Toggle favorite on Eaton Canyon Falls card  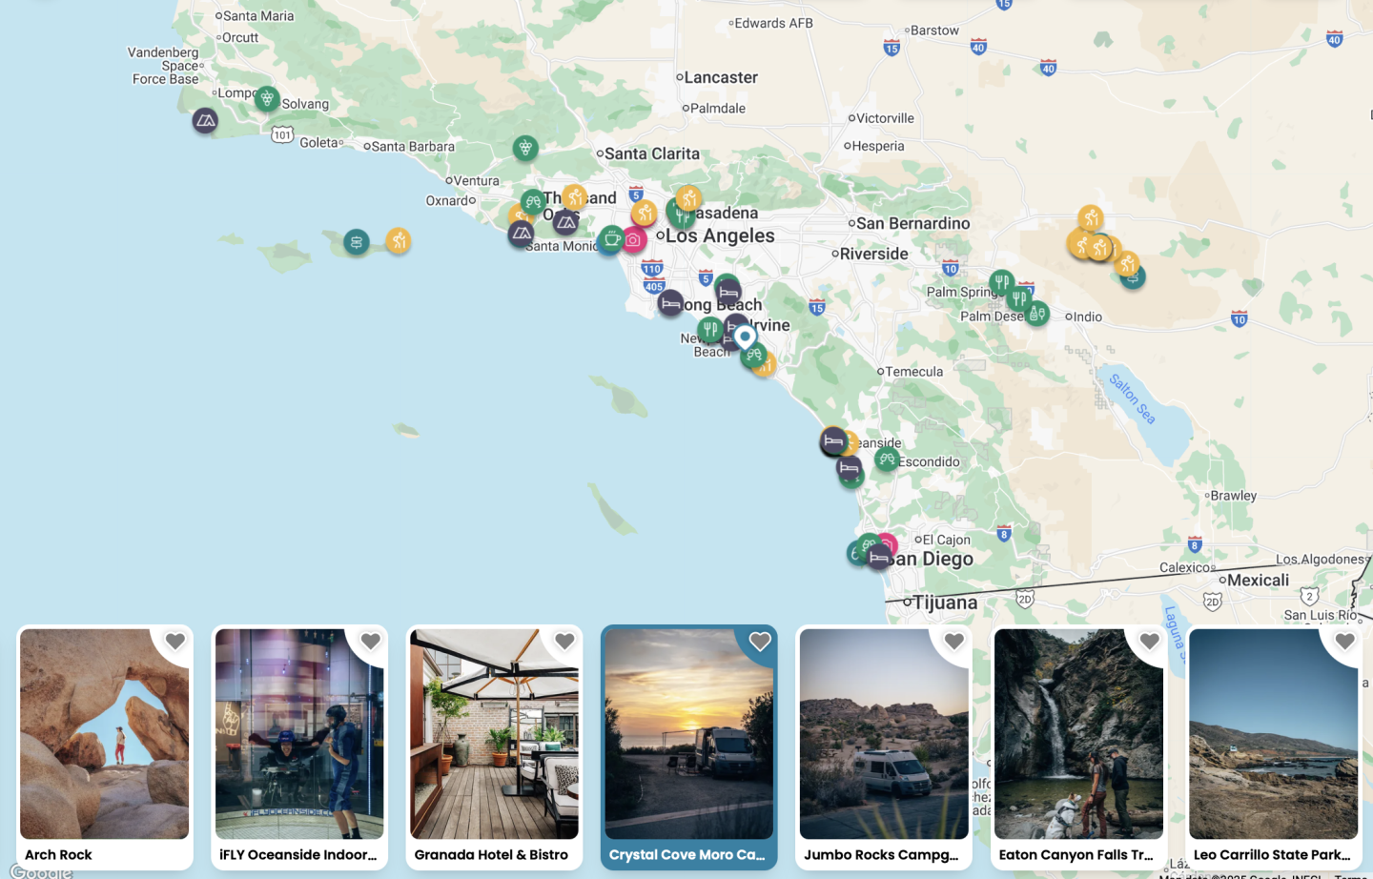[x=1149, y=642]
